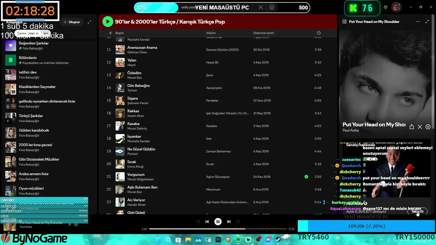Viewport: 436px width, 245px height.
Task: Open artist Tarkan link
Action: [x=132, y=91]
